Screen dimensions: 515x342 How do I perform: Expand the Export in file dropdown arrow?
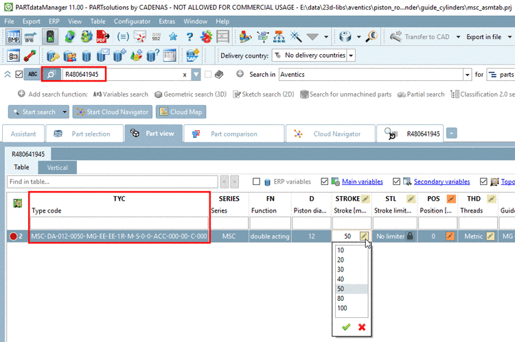point(510,37)
